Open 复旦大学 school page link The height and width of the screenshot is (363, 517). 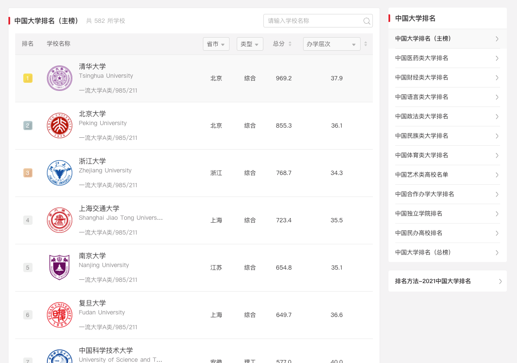tap(92, 303)
